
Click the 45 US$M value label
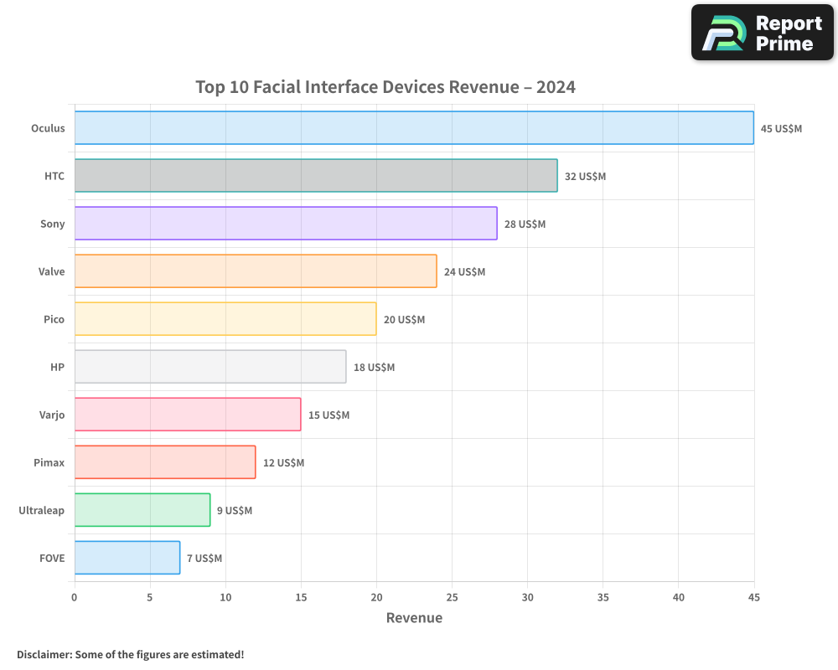tap(780, 128)
